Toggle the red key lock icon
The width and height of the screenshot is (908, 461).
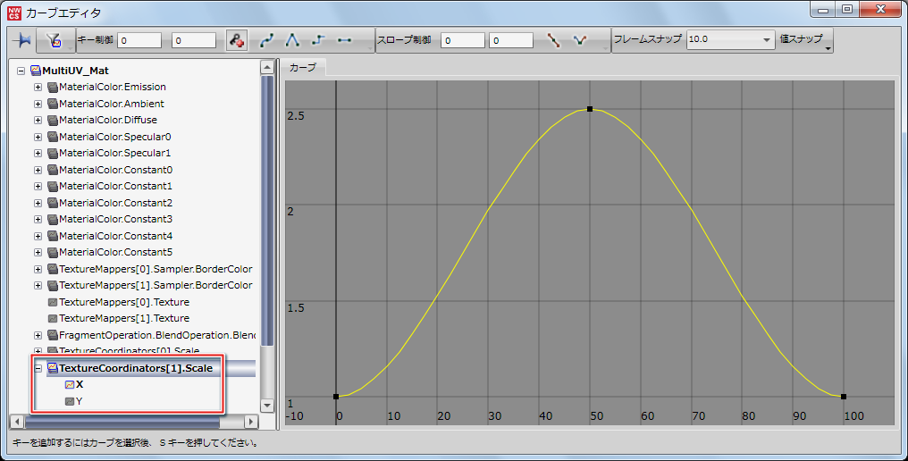[x=236, y=40]
